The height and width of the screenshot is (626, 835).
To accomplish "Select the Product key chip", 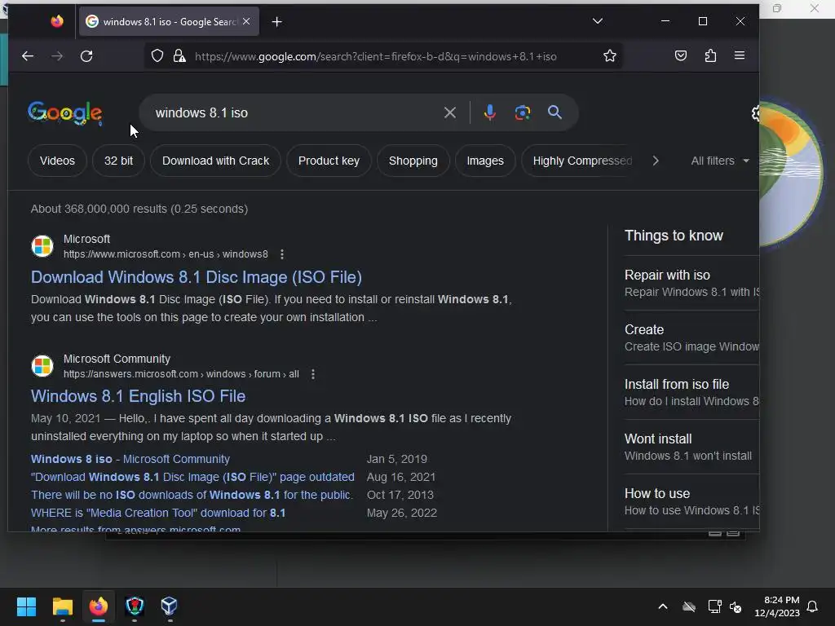I will 329,161.
